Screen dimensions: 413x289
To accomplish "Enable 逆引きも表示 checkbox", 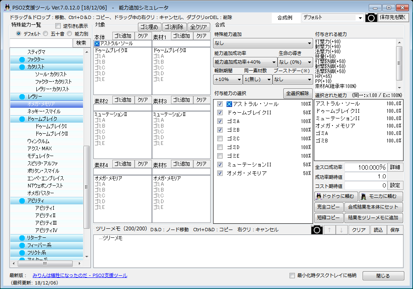I will pyautogui.click(x=58, y=26).
